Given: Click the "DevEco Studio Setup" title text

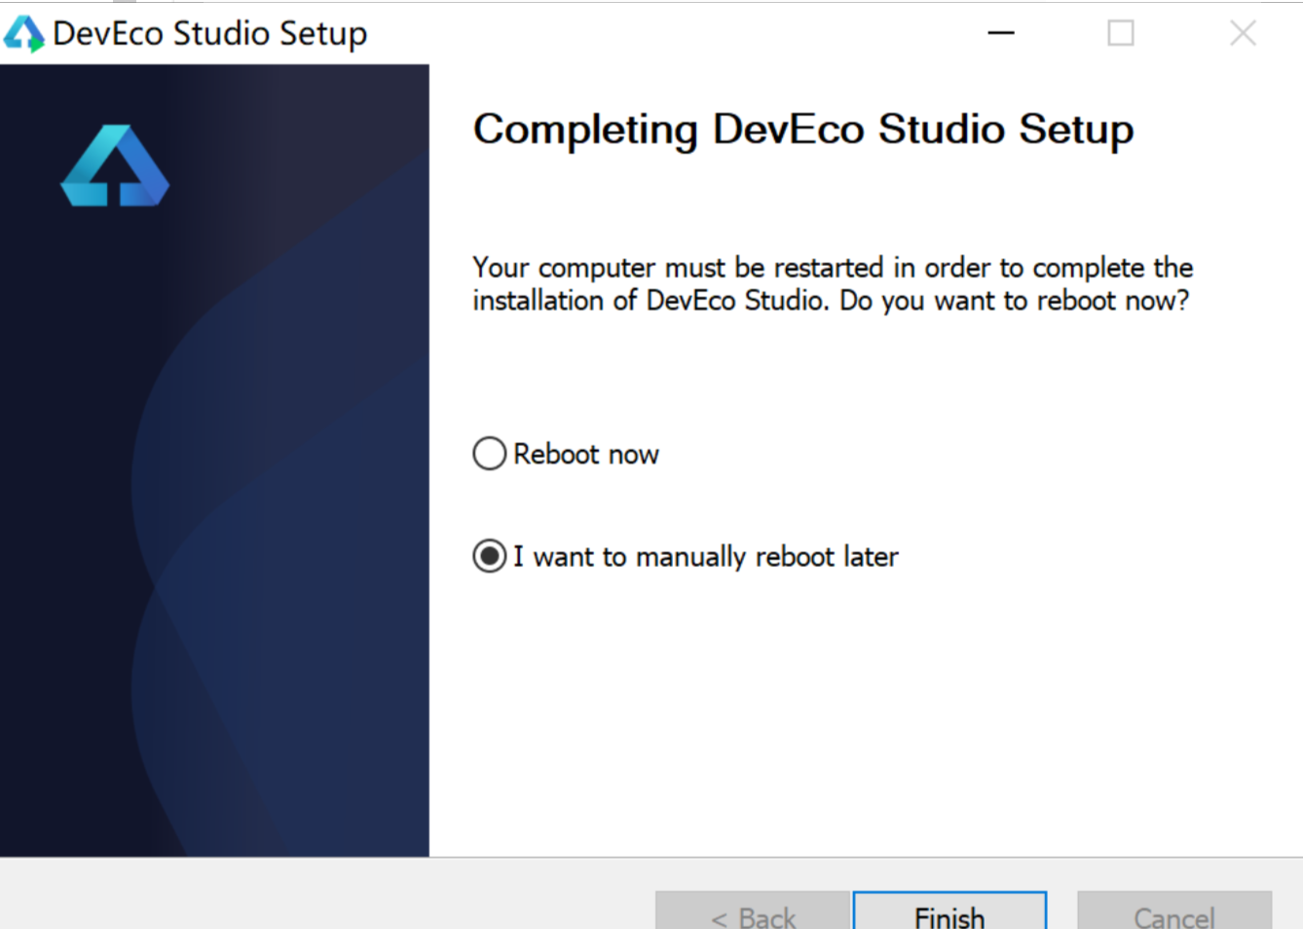Looking at the screenshot, I should pos(210,34).
